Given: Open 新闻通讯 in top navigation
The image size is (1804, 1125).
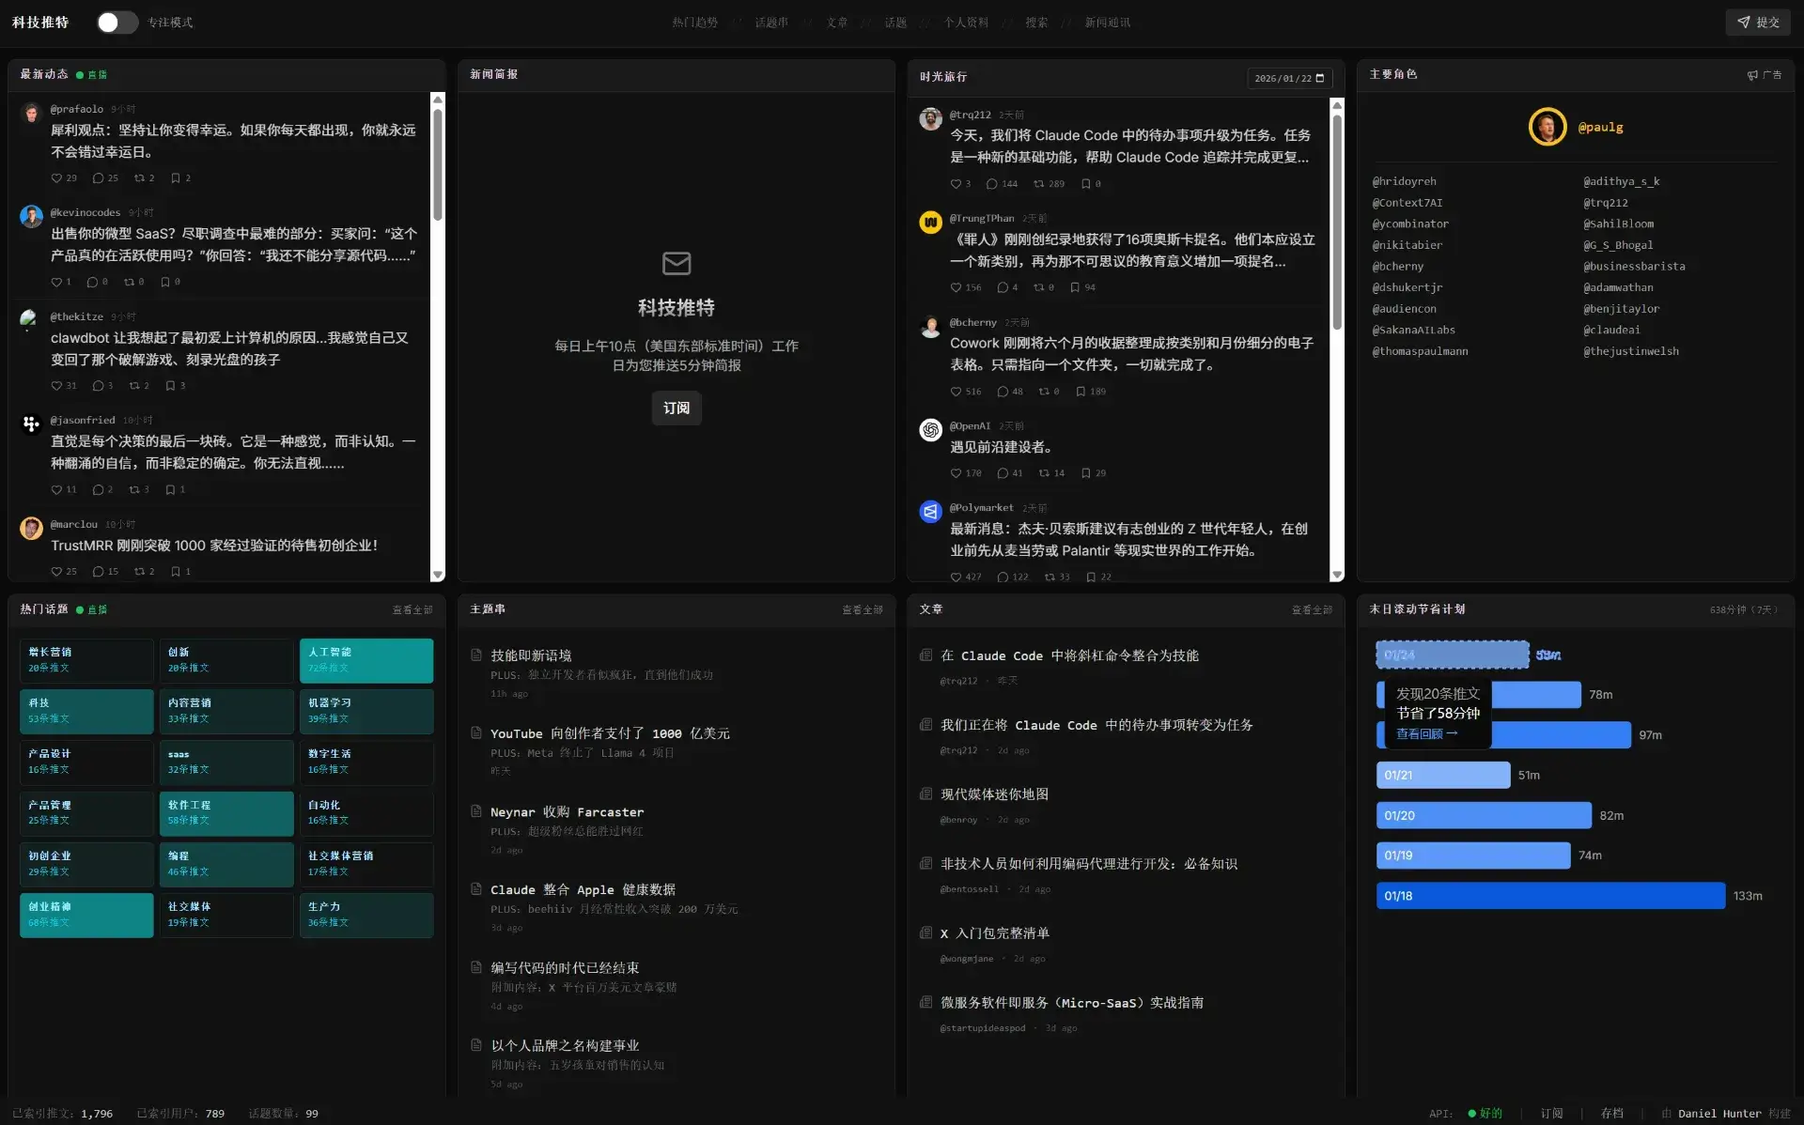Looking at the screenshot, I should [1107, 23].
